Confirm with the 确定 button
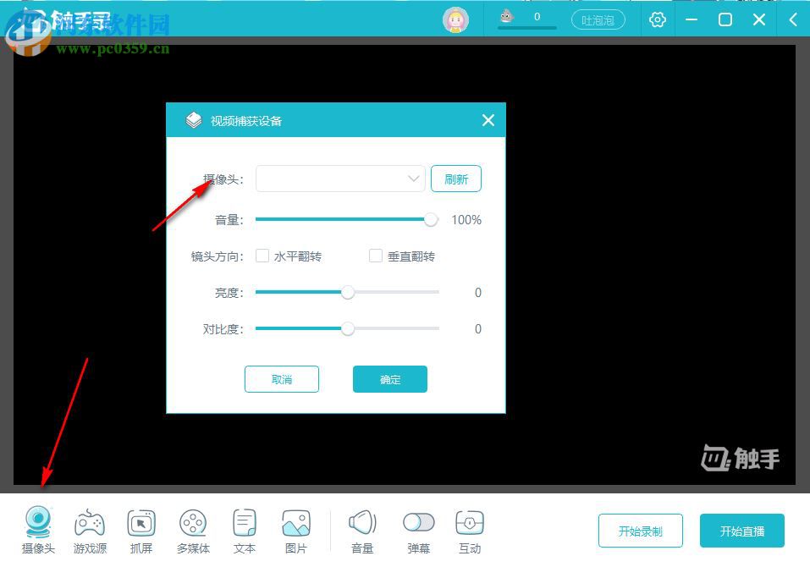810x567 pixels. [x=390, y=379]
